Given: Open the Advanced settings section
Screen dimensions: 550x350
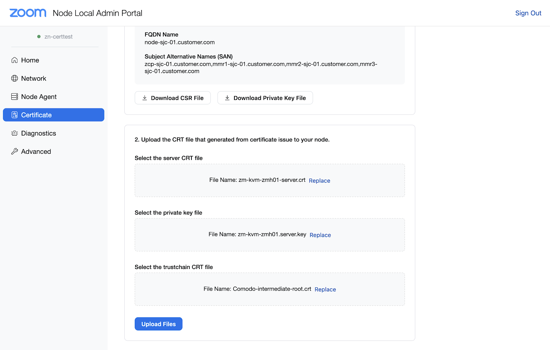Looking at the screenshot, I should click(36, 151).
